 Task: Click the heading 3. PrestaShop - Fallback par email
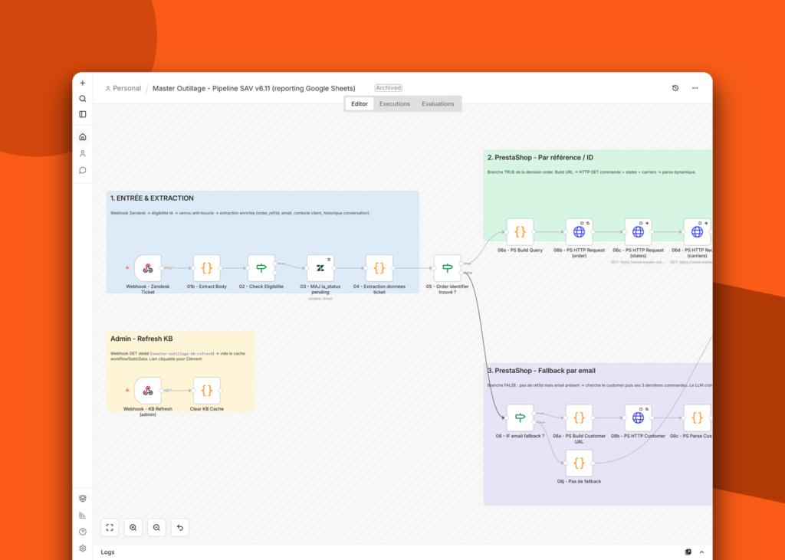click(x=541, y=371)
